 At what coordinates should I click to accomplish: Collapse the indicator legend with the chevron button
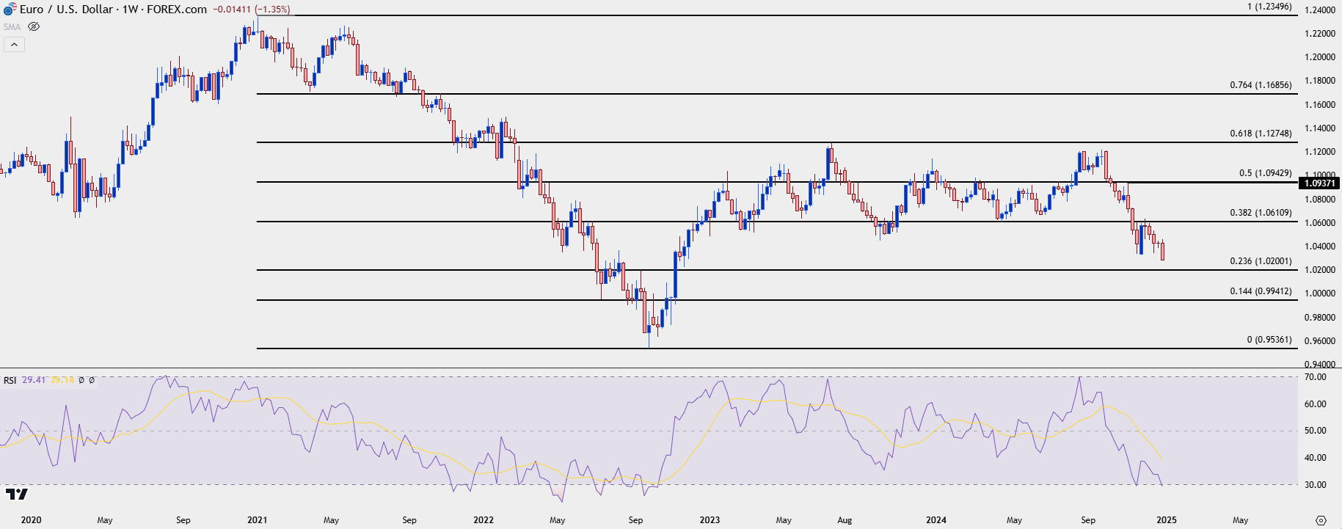click(x=14, y=45)
